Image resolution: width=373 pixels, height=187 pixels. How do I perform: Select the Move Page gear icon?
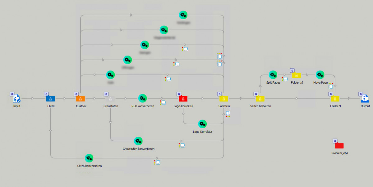pyautogui.click(x=320, y=75)
